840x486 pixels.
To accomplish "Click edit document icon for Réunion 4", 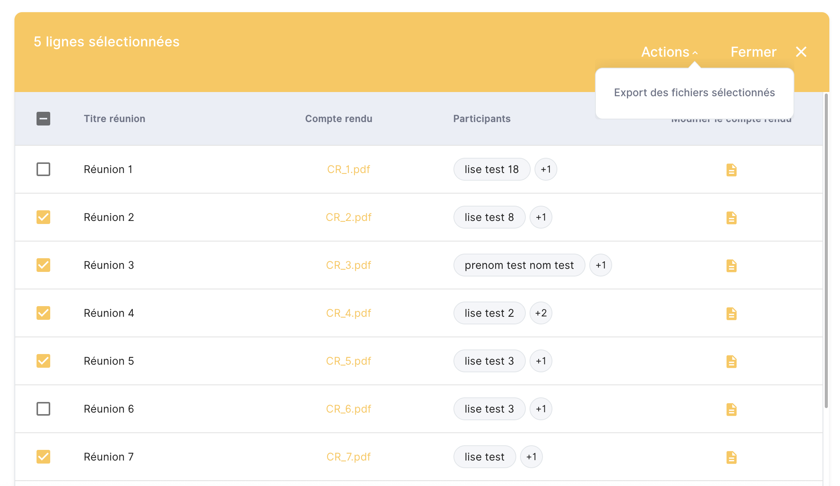I will tap(731, 313).
